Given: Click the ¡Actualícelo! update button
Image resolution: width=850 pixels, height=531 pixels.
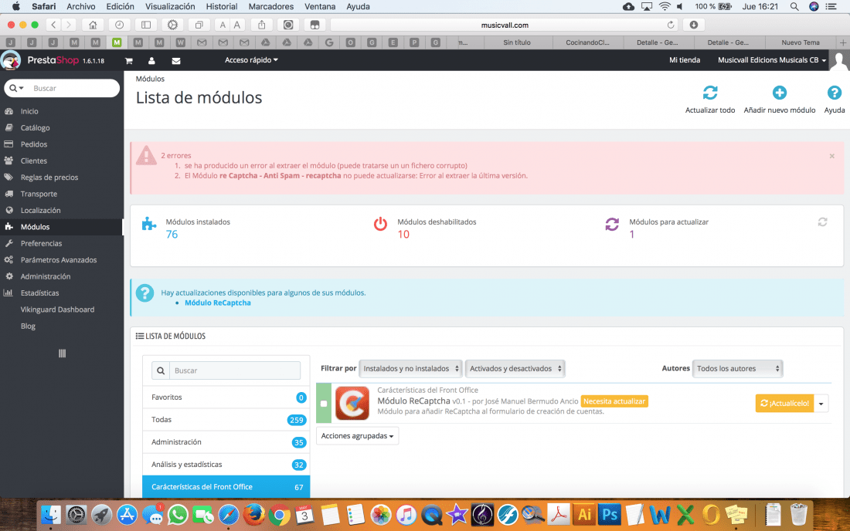Looking at the screenshot, I should pos(785,403).
